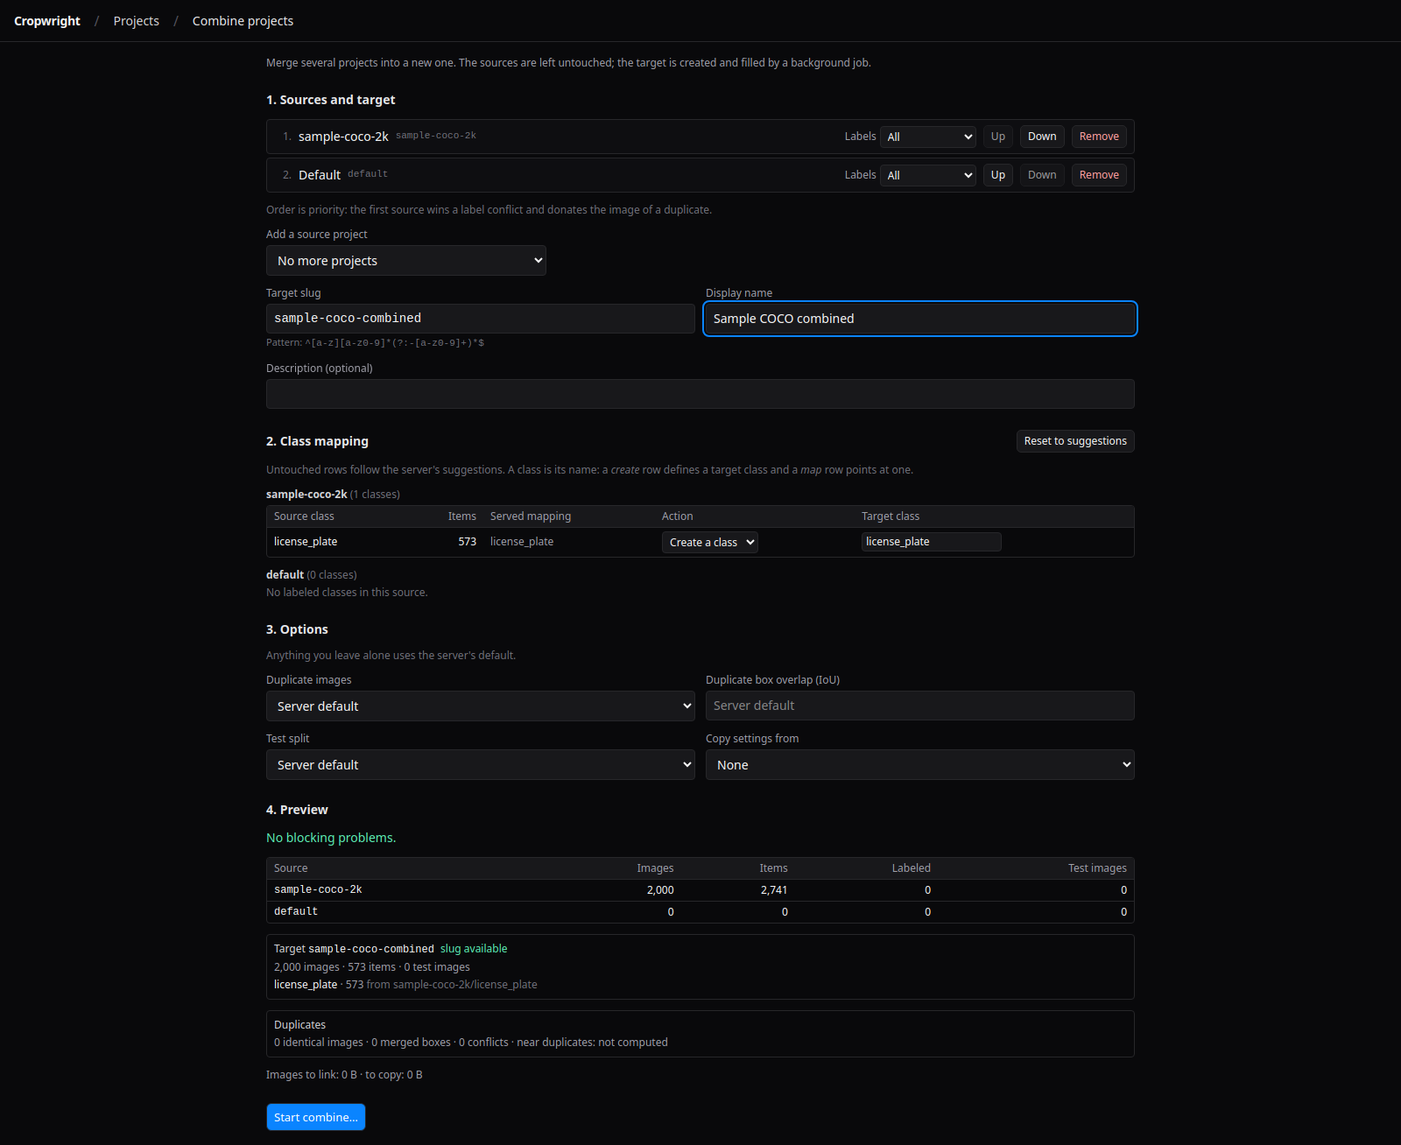This screenshot has height=1145, width=1401.
Task: Click the slug pattern hint text
Action: tap(375, 343)
